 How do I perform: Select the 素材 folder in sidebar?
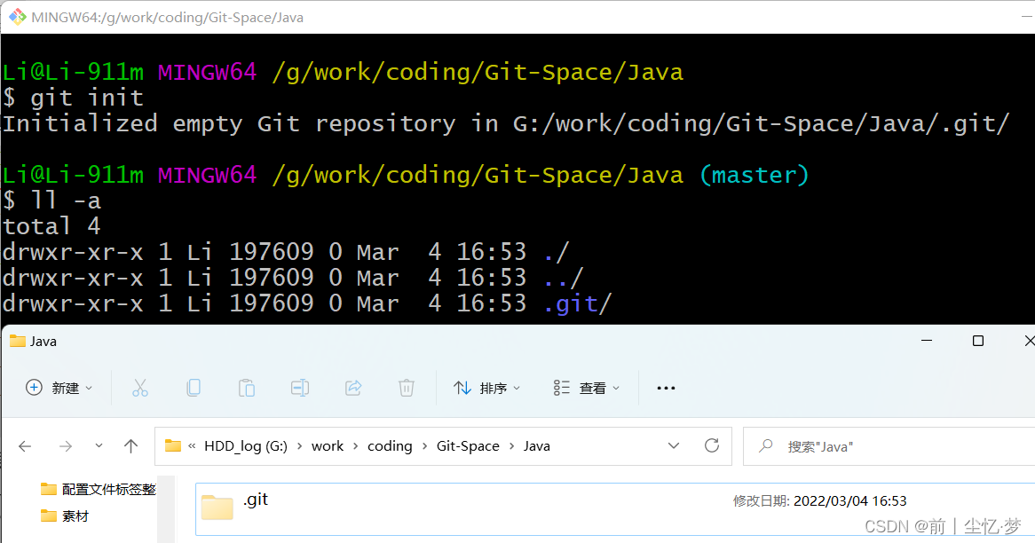[64, 516]
